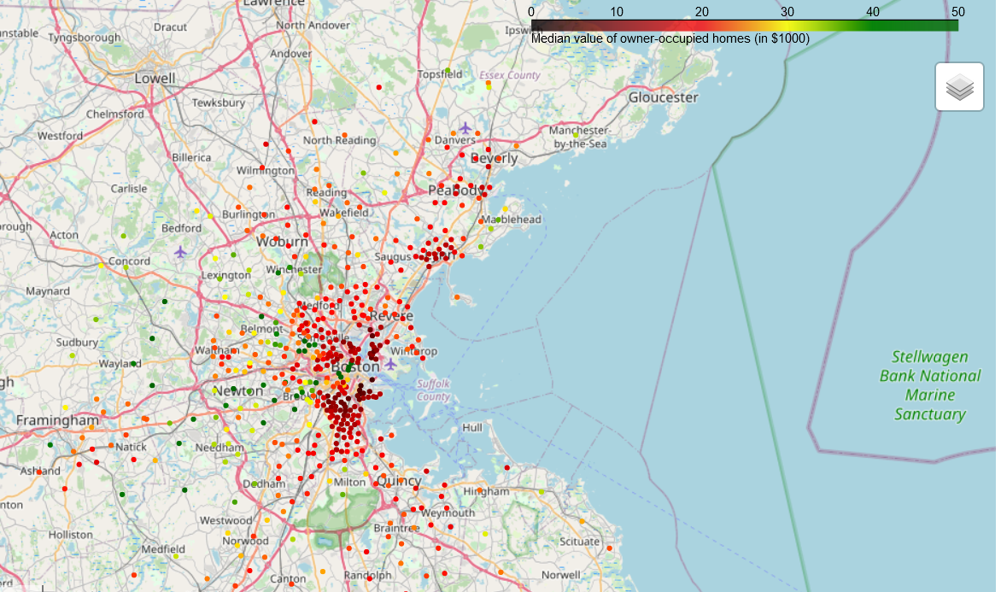1001x592 pixels.
Task: Click the 'Marblehead' town label
Action: [512, 219]
